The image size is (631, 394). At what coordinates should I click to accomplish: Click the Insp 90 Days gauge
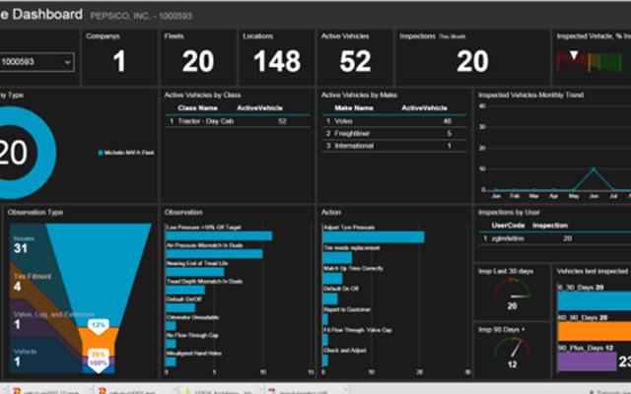[512, 348]
